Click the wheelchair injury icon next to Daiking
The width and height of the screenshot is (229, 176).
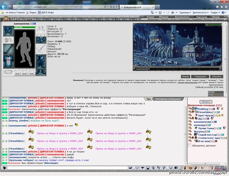(218, 108)
